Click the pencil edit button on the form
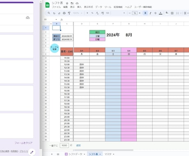Viewport: 189px width, 156px height. [32, 152]
